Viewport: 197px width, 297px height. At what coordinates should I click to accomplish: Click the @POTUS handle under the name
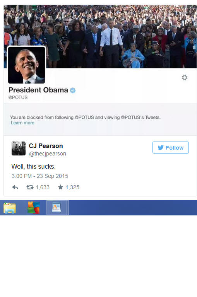pyautogui.click(x=18, y=97)
